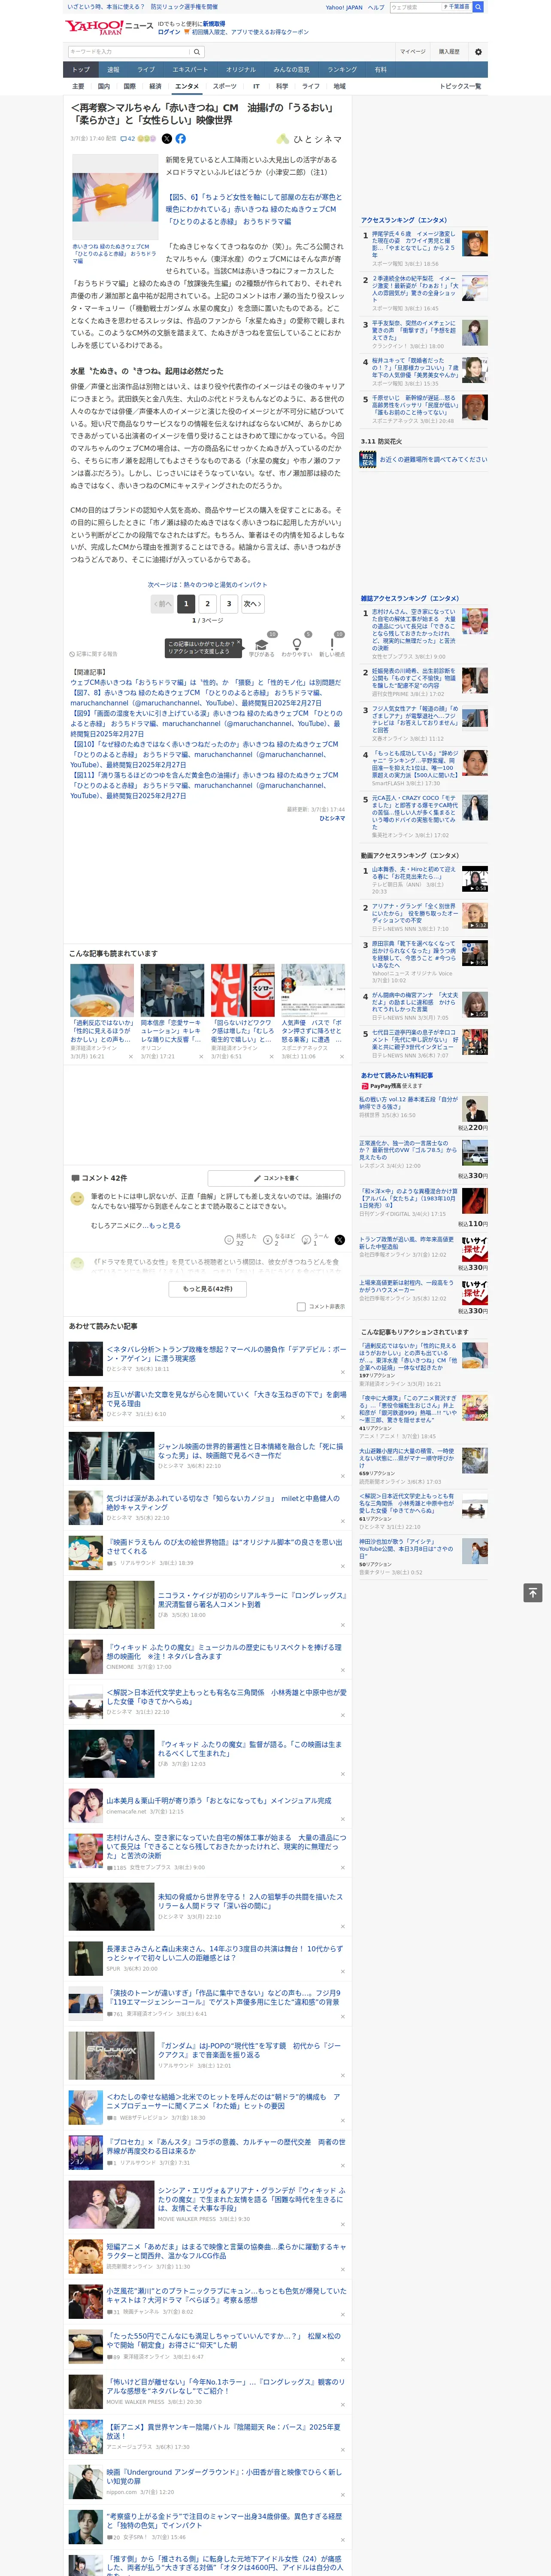
Task: Go to page 3 of the article
Action: pyautogui.click(x=229, y=604)
